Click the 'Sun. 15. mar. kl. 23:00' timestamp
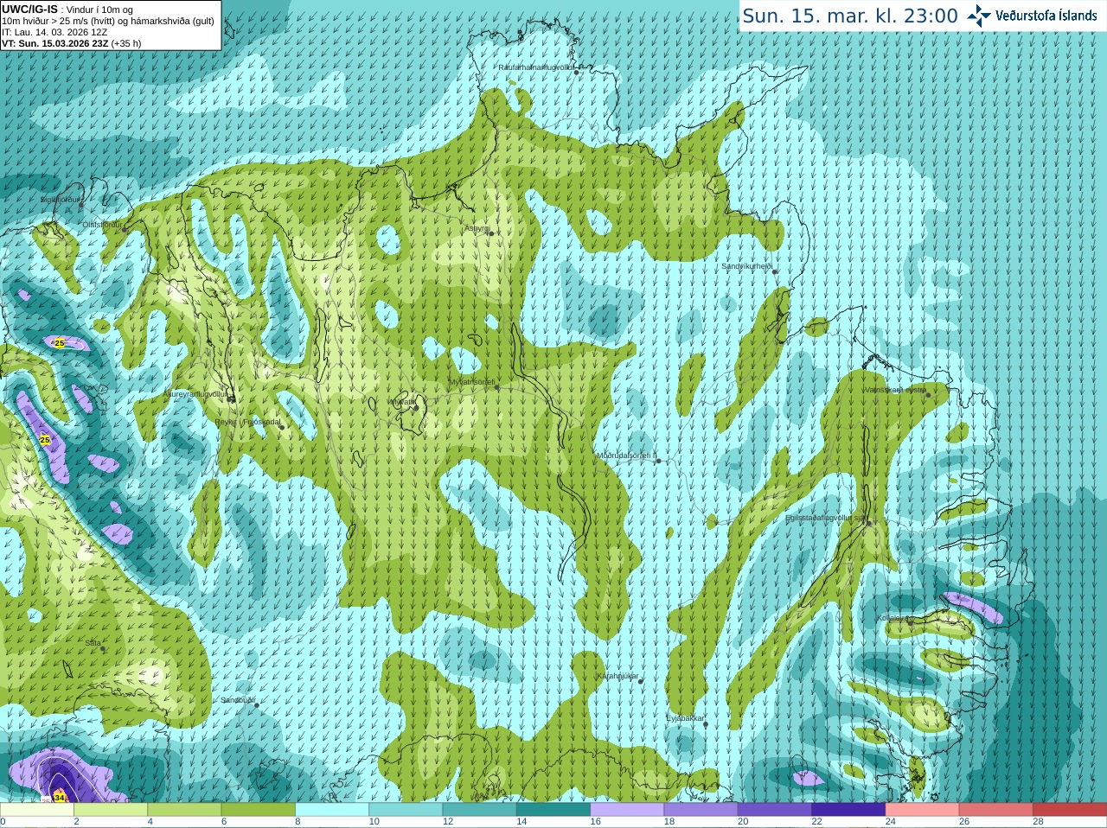 850,16
